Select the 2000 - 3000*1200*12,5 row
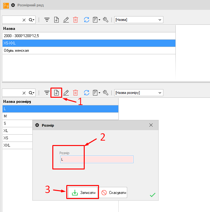Screen dimensions: 210x212 click(x=89, y=36)
